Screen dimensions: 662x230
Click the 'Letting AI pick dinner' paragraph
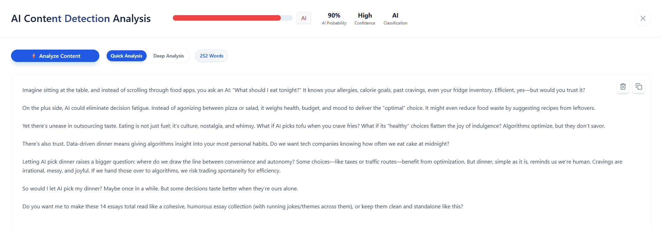322,166
